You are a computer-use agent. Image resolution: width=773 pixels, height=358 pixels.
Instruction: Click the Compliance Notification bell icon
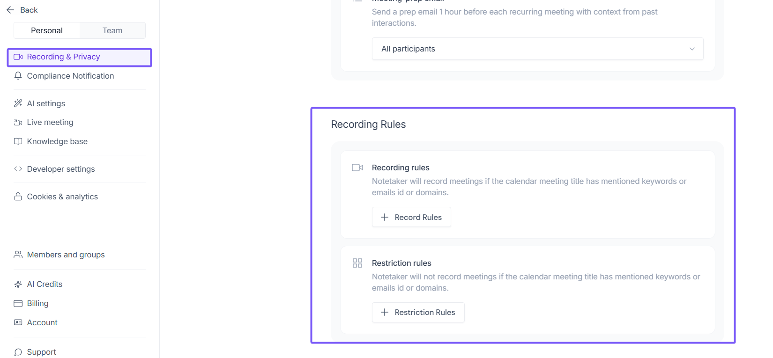click(18, 76)
